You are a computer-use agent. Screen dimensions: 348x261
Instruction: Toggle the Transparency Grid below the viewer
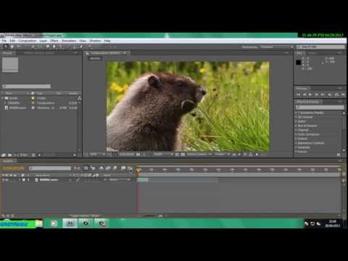click(183, 154)
